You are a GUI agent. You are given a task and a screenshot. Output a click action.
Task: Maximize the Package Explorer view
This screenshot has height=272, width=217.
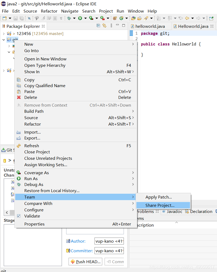point(124,25)
